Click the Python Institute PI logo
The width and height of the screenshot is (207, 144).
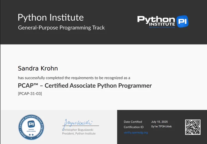(x=163, y=22)
